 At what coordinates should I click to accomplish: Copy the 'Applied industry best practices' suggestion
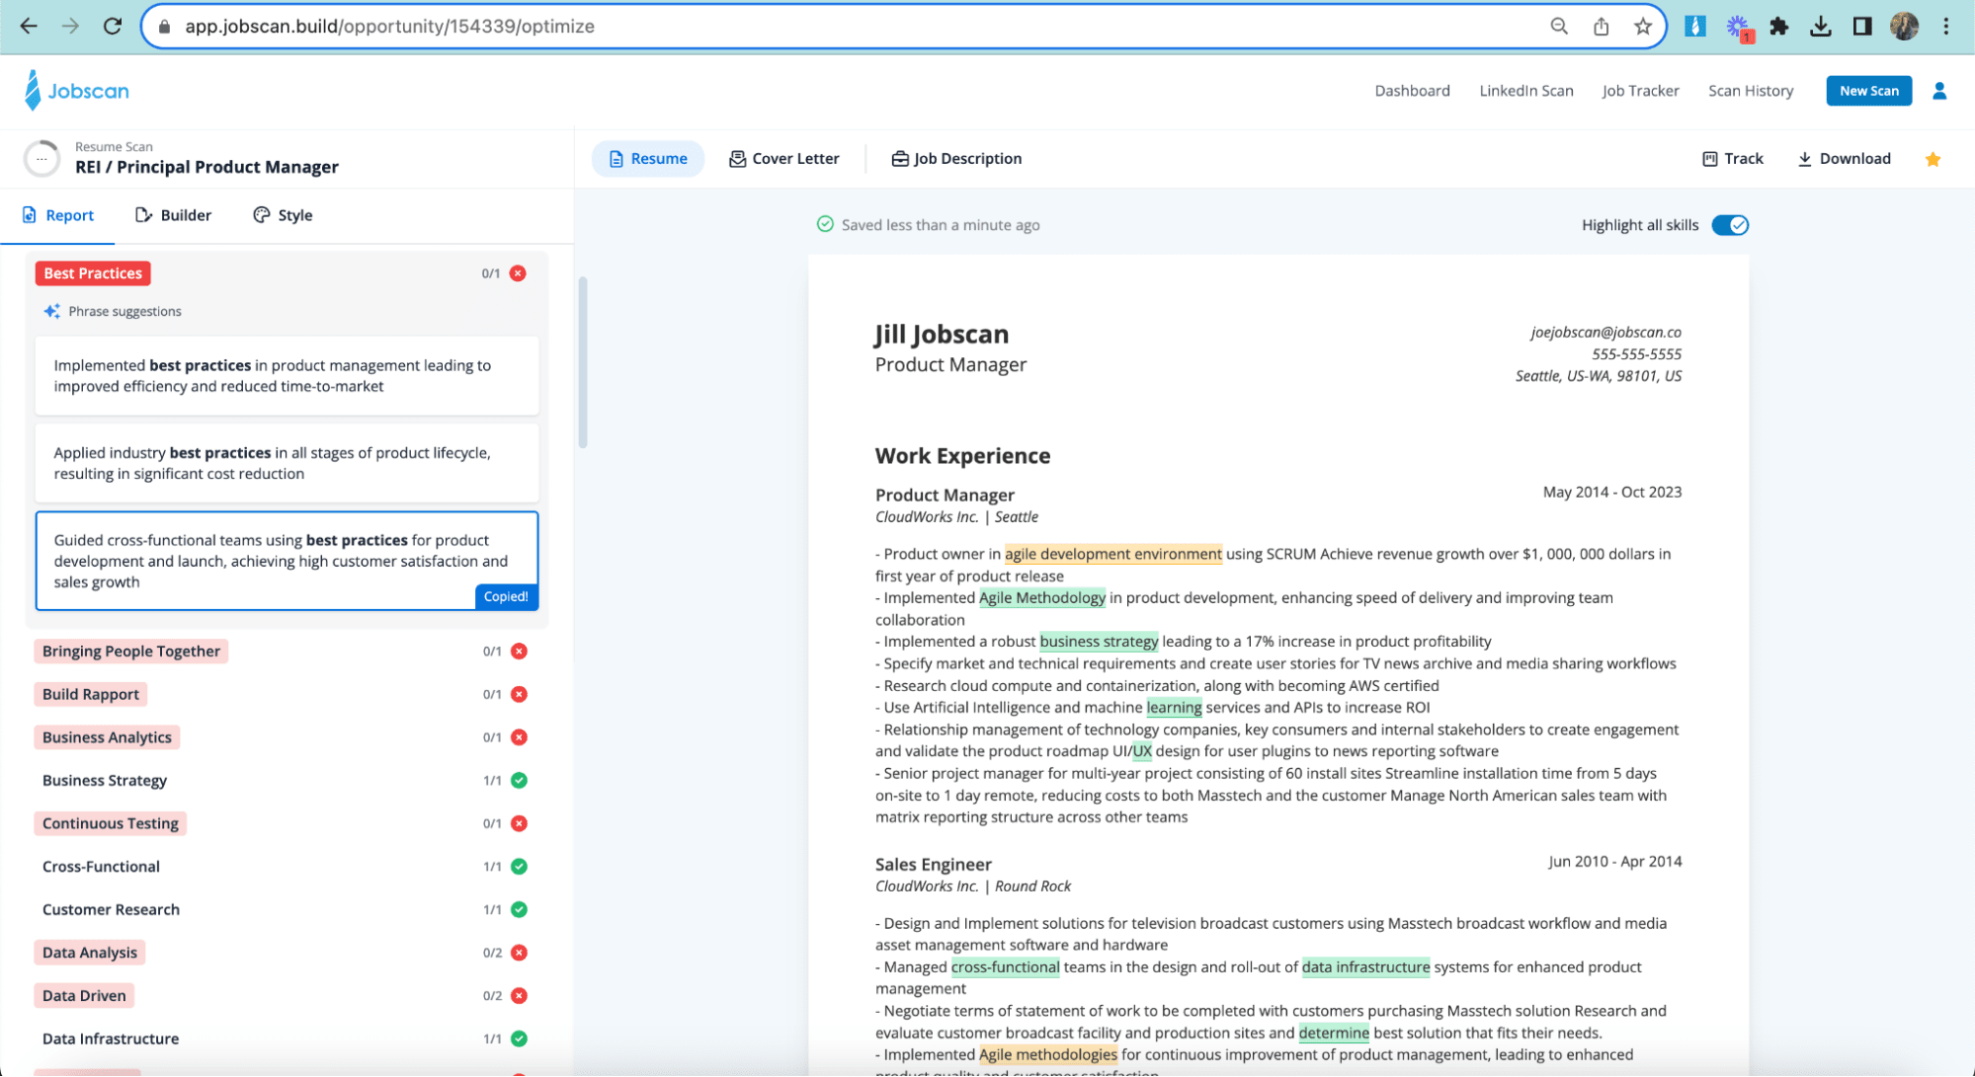[x=287, y=463]
